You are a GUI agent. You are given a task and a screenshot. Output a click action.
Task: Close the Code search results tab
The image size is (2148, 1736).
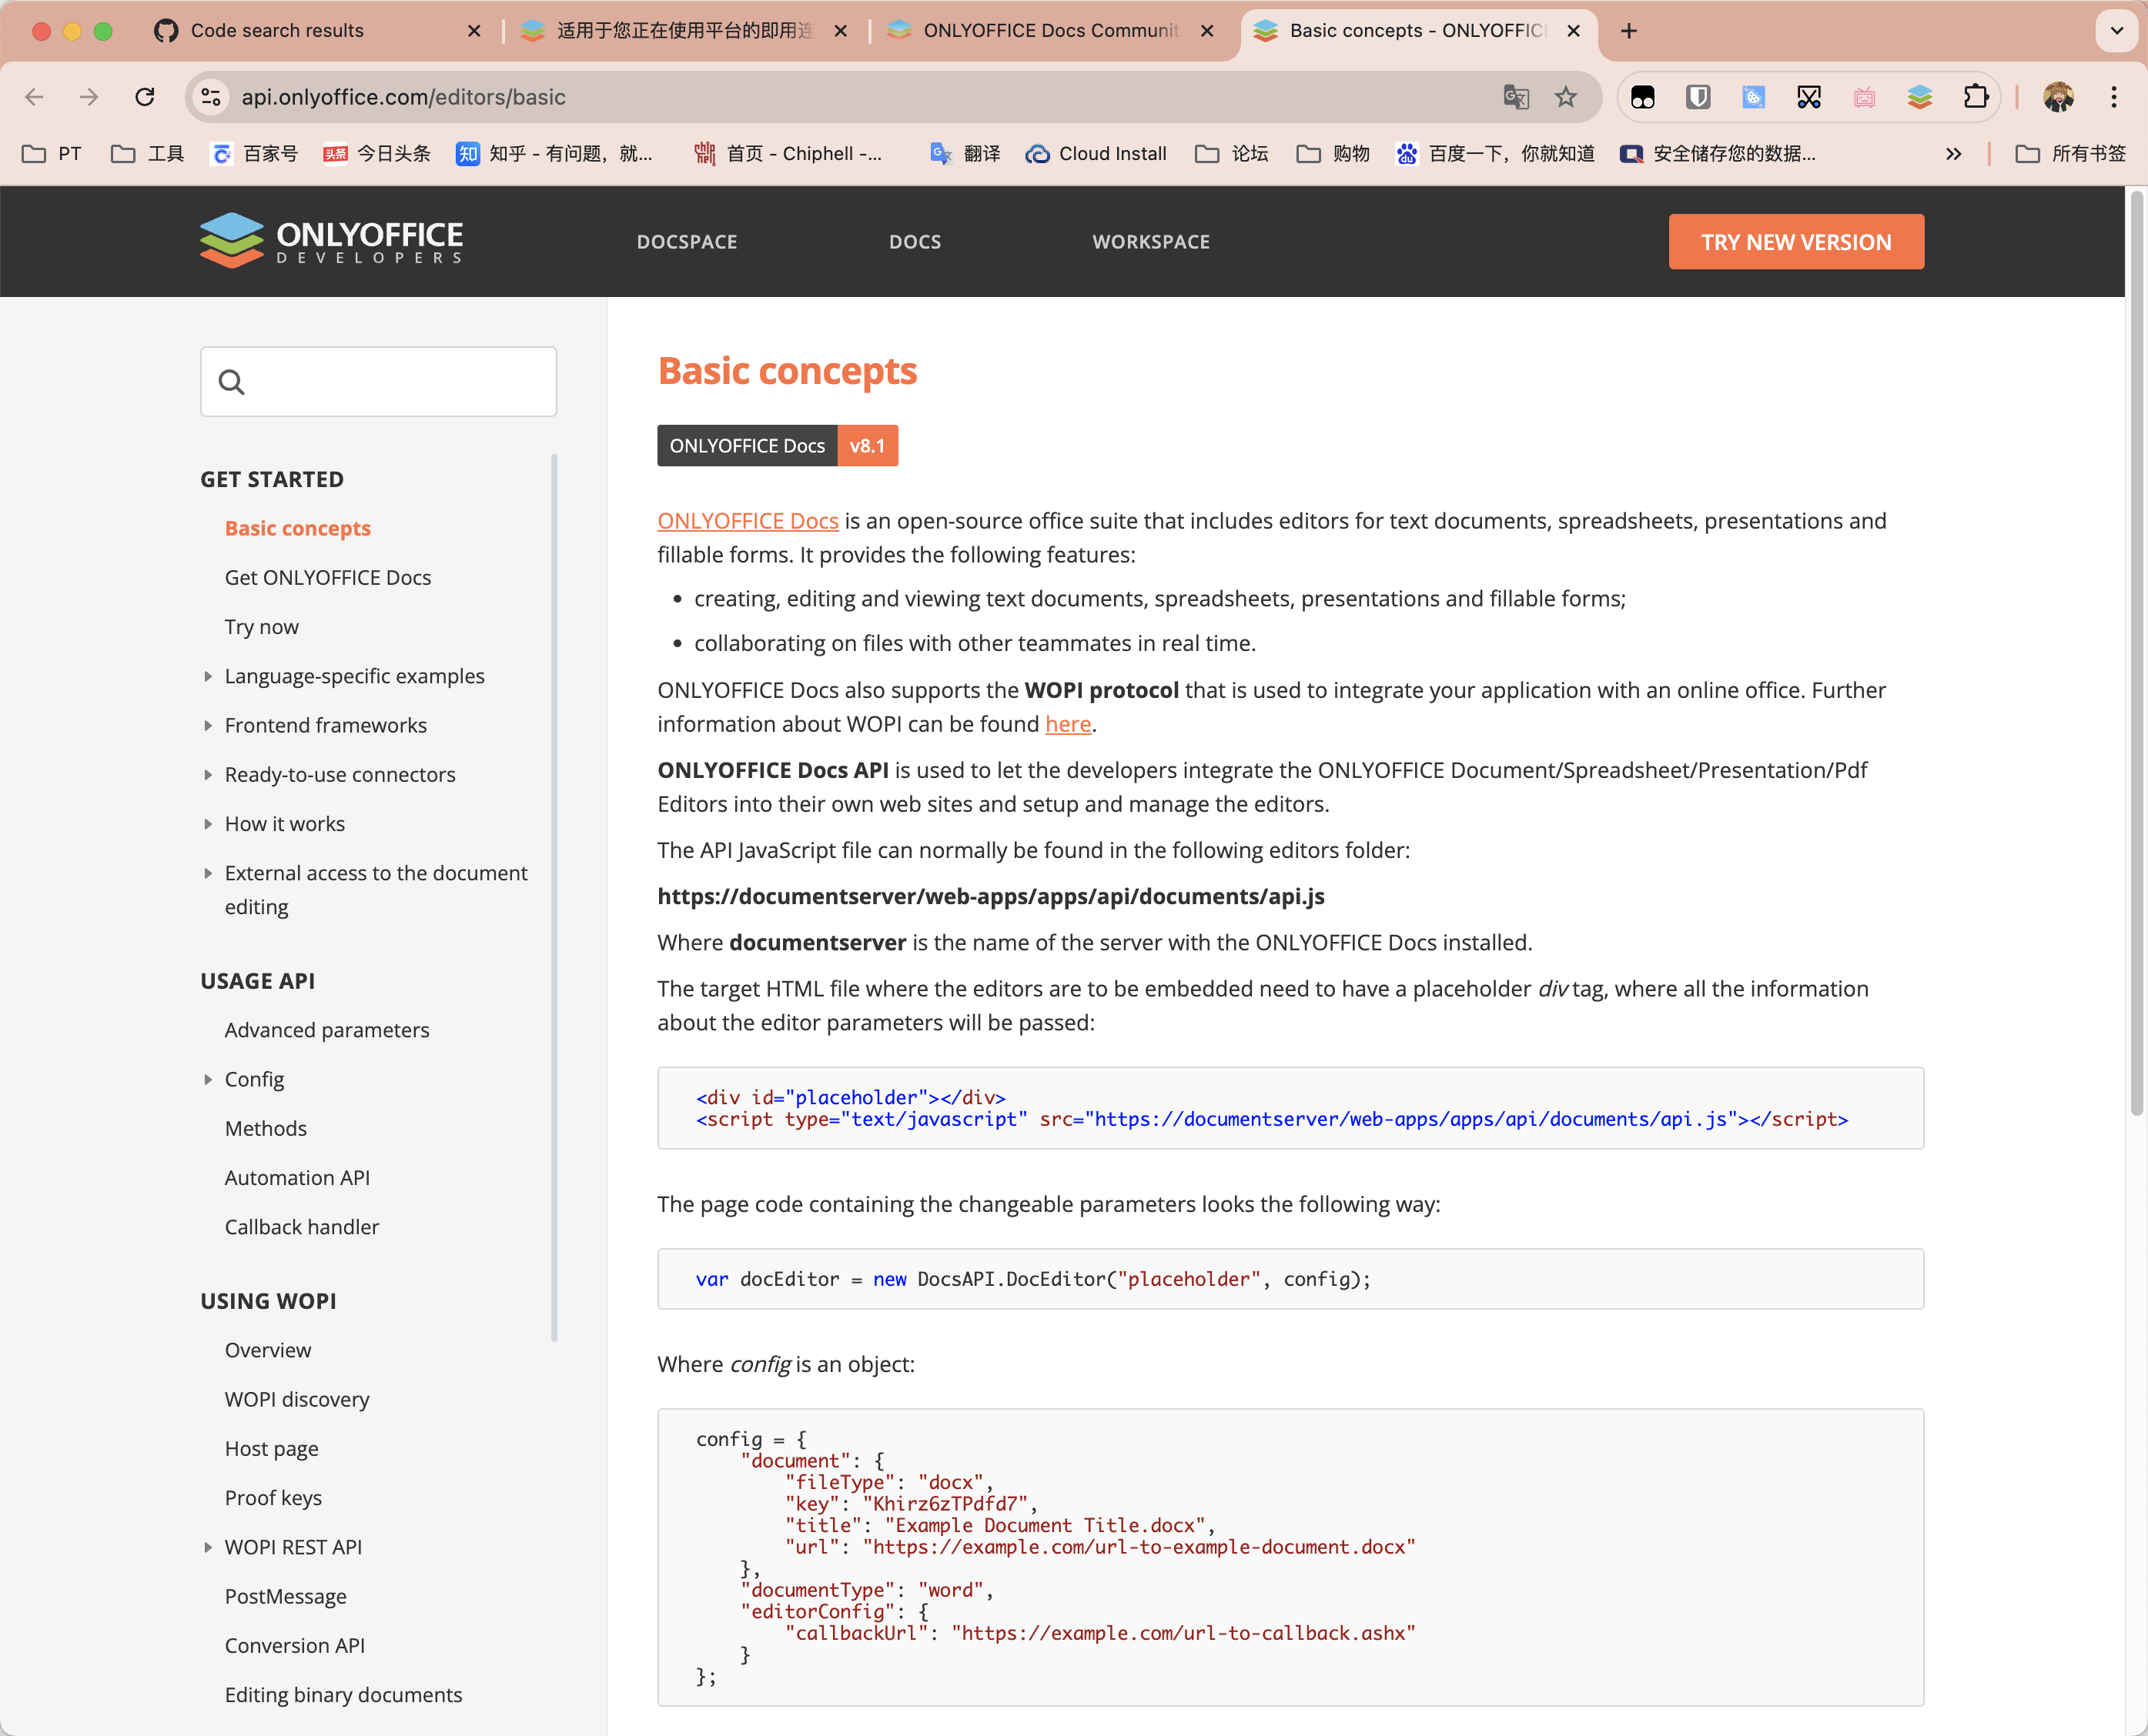click(474, 31)
